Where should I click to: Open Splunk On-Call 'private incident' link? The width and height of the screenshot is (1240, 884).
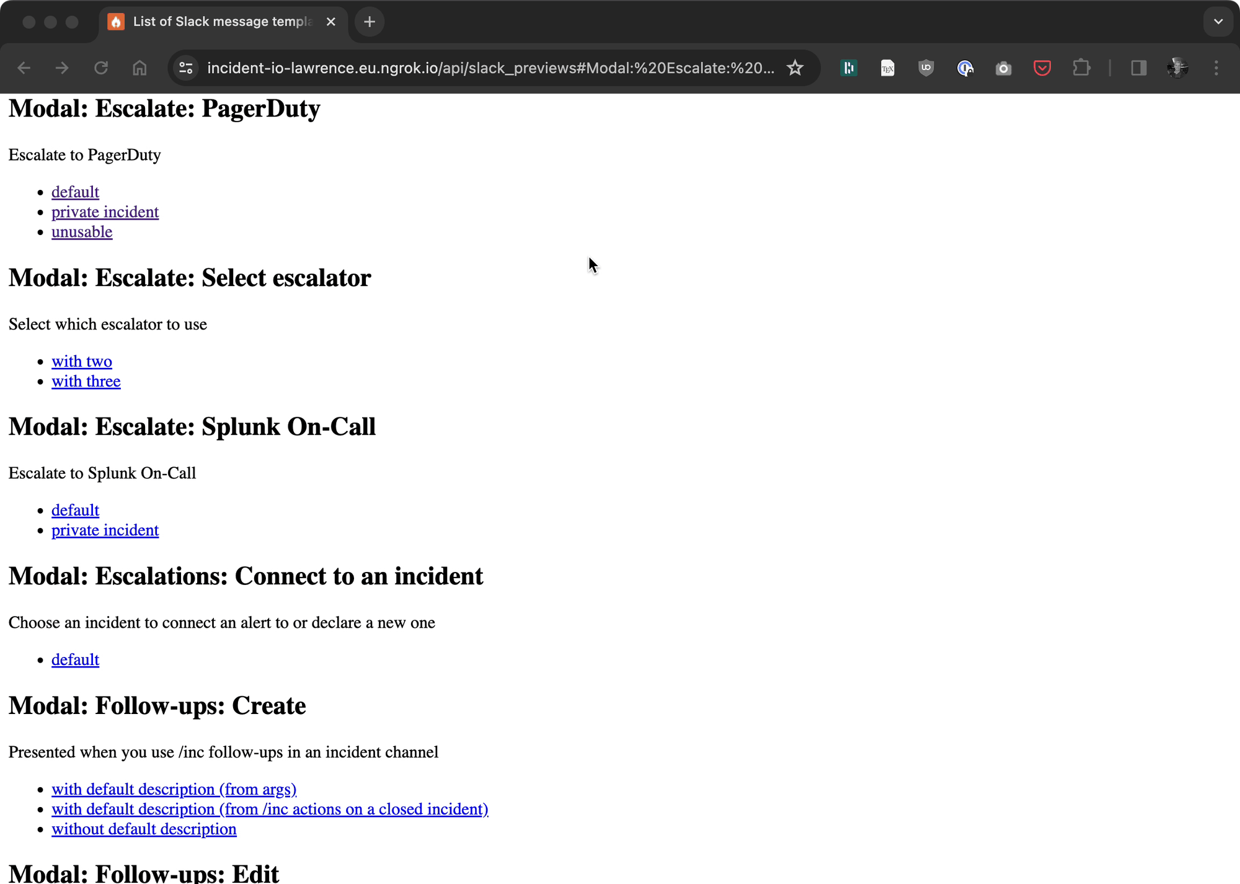[105, 530]
